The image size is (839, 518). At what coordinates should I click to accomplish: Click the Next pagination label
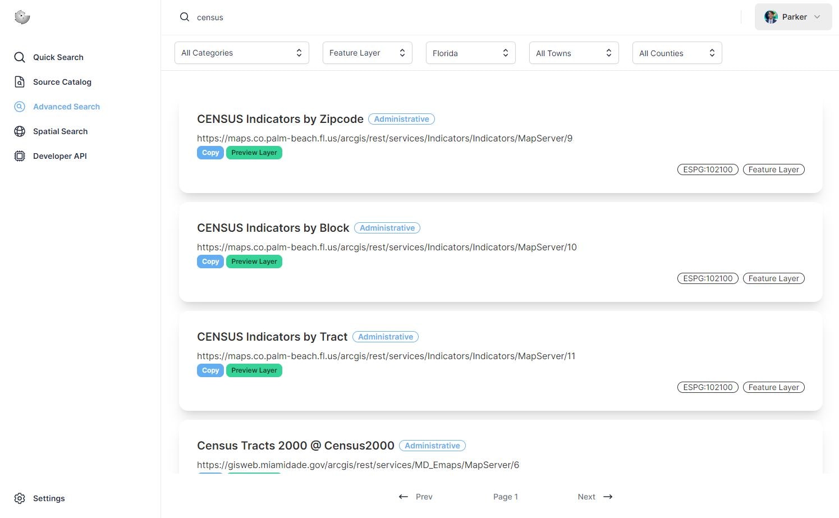coord(586,497)
